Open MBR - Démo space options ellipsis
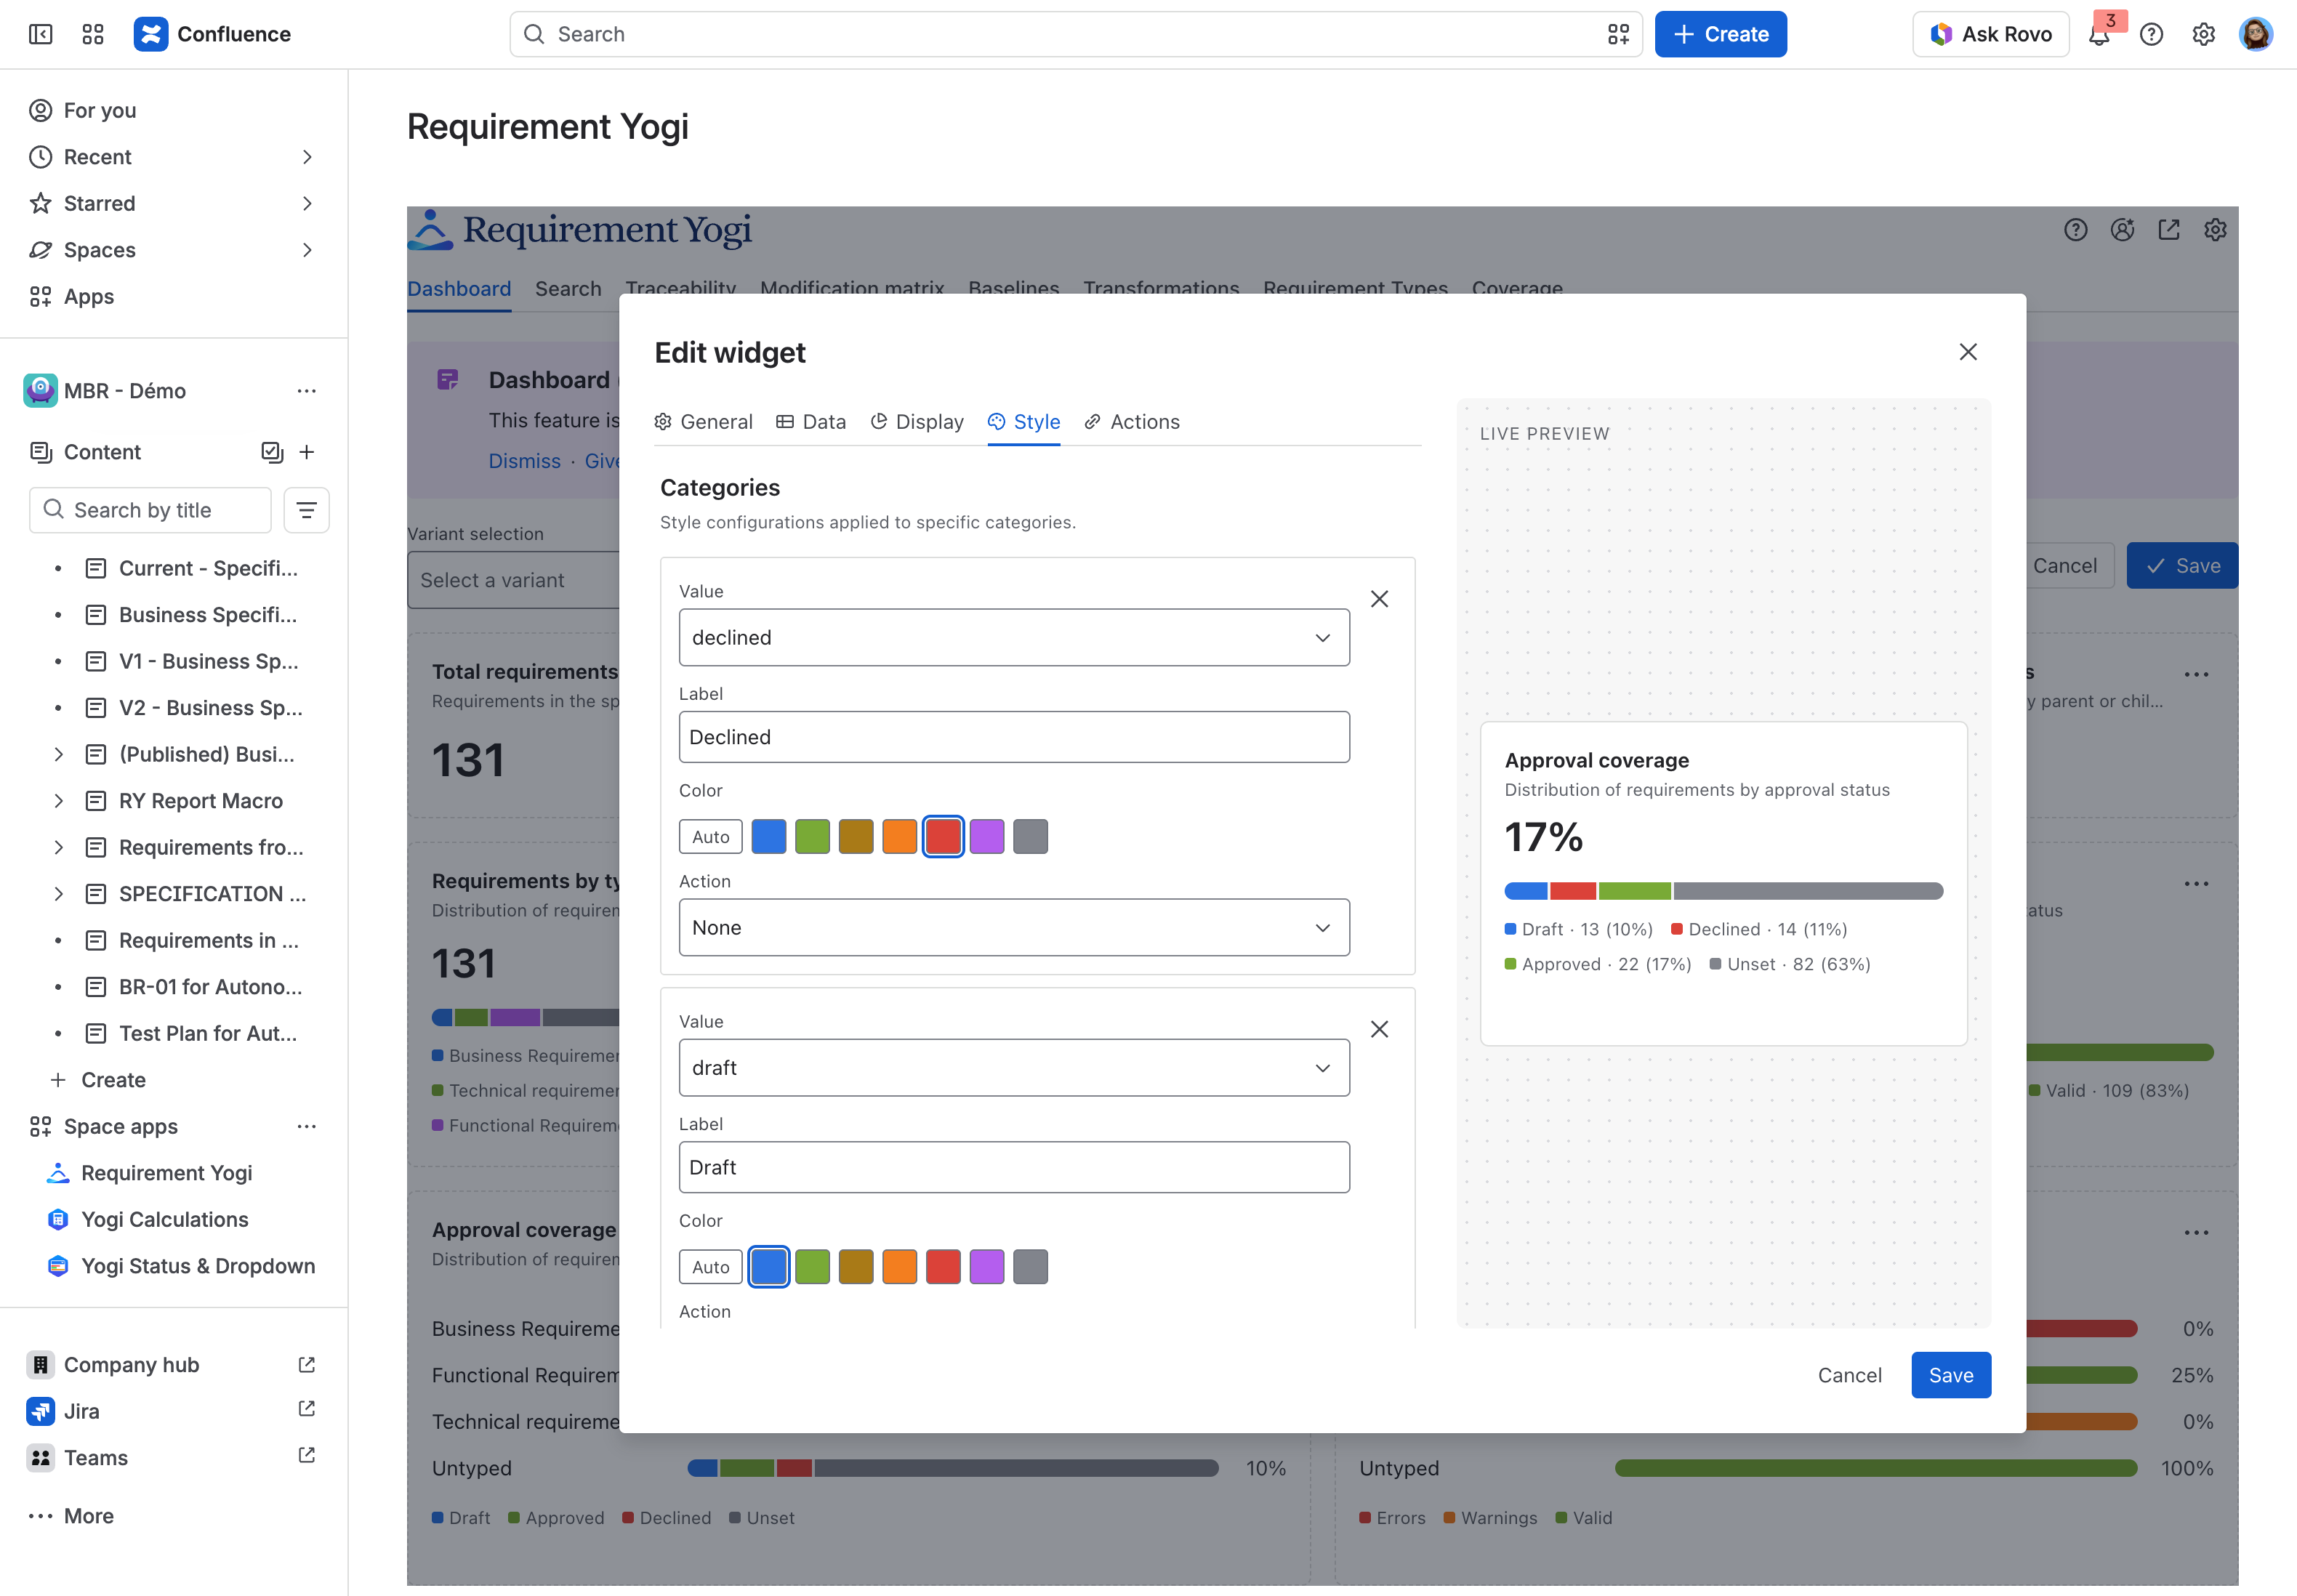 tap(306, 391)
